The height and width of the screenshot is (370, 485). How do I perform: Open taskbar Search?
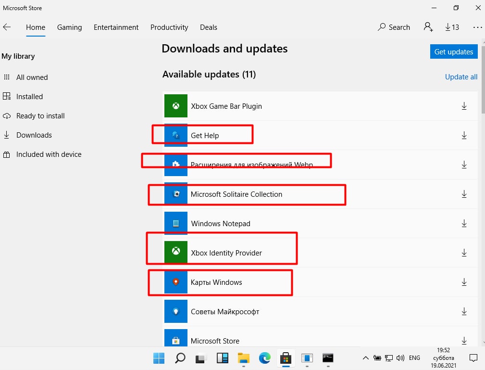click(x=180, y=358)
